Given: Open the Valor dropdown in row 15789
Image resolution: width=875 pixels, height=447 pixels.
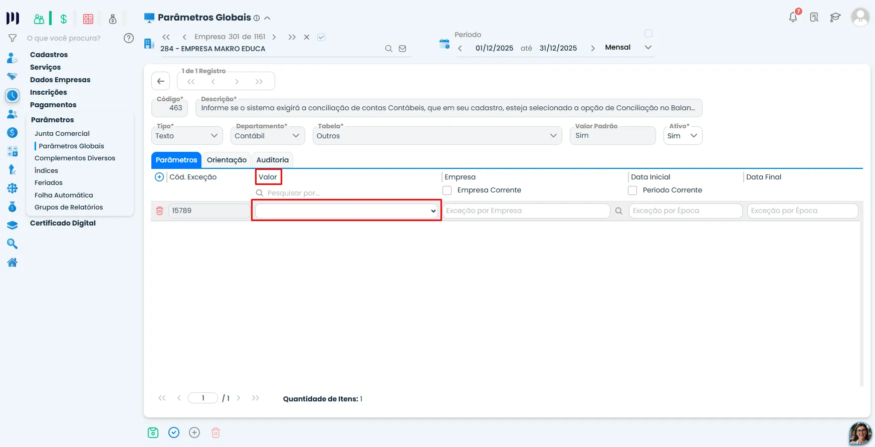Looking at the screenshot, I should (346, 211).
